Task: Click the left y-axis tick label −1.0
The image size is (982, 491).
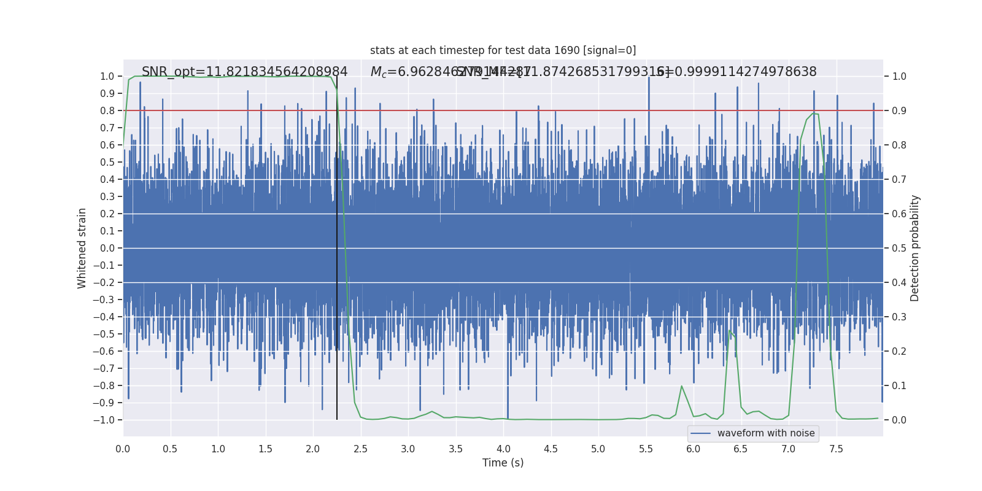Action: click(x=104, y=420)
